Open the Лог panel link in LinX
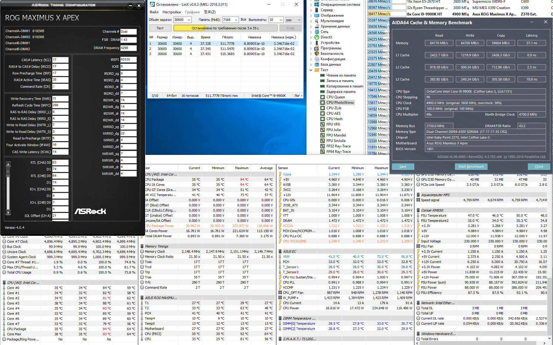Image resolution: width=553 pixels, height=345 pixels. coord(298,96)
